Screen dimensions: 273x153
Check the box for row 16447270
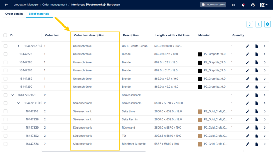(x=5, y=70)
